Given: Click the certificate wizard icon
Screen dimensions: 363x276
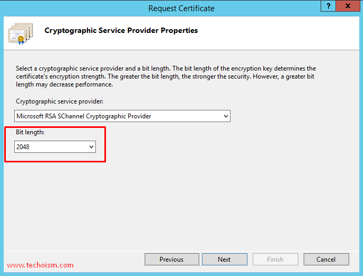Looking at the screenshot, I should point(21,33).
